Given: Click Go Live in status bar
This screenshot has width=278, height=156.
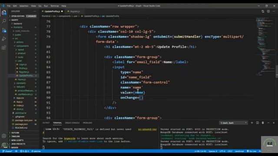Looking at the screenshot, I should pyautogui.click(x=252, y=151).
